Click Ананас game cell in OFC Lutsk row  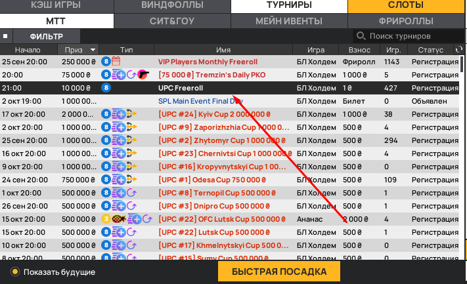pos(309,219)
